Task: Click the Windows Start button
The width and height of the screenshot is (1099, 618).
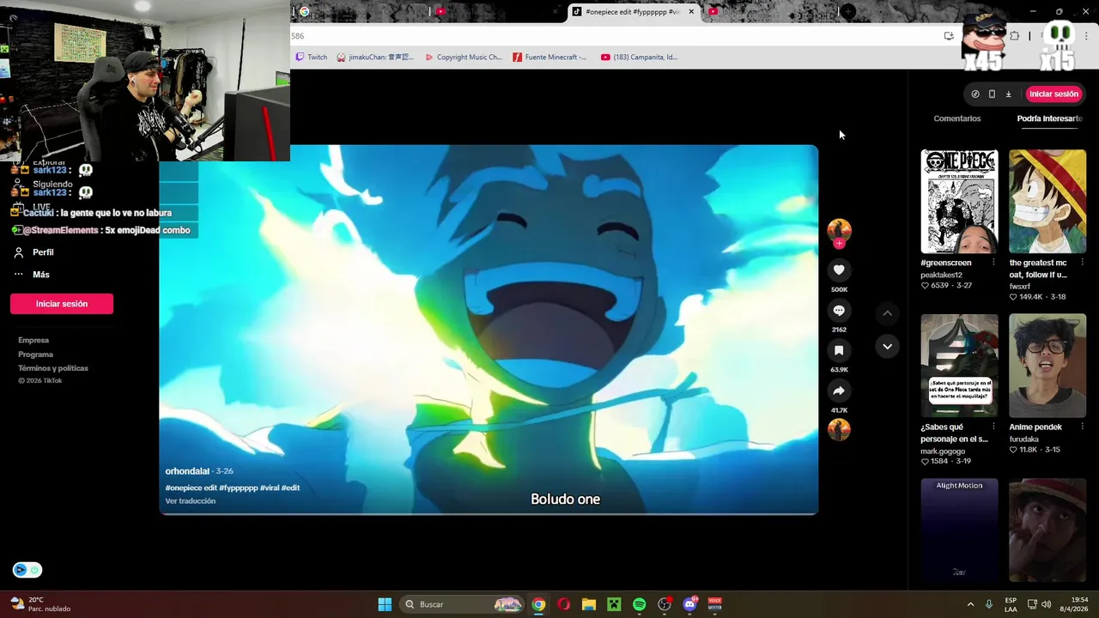Action: click(x=385, y=604)
